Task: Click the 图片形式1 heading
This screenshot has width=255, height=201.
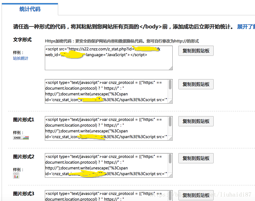Action: click(x=24, y=120)
